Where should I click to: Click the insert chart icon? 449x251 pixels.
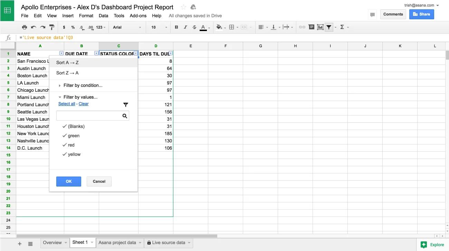tap(320, 27)
